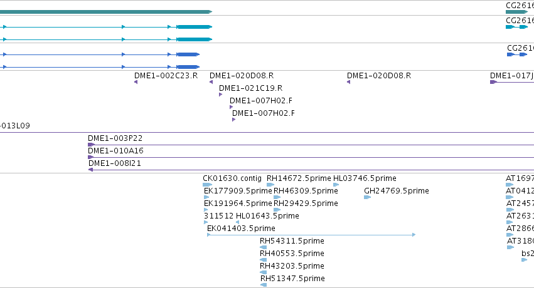Click the DME1-007H02.F top label
The height and width of the screenshot is (288, 534).
tap(261, 101)
